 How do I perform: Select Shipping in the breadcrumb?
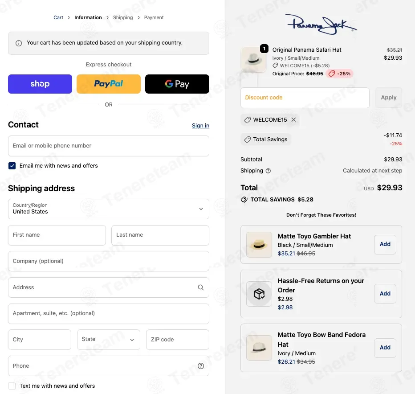click(123, 17)
